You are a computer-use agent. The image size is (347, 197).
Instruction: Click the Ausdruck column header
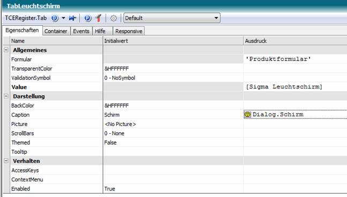[296, 41]
